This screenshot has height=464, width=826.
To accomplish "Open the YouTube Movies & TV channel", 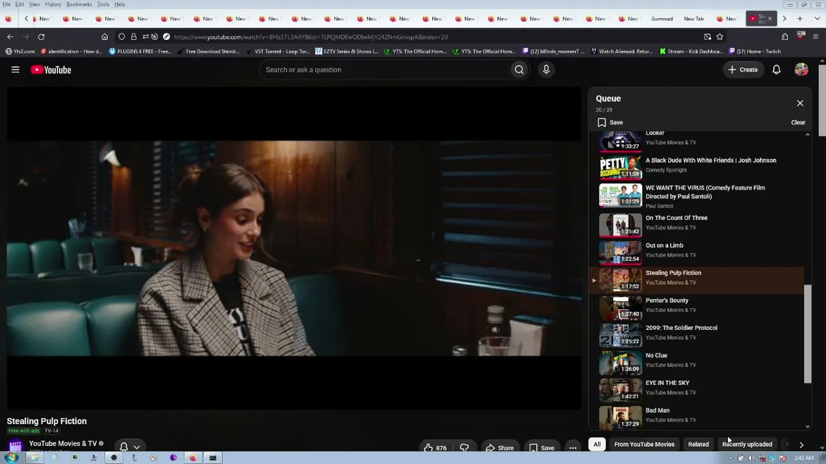I will 63,443.
